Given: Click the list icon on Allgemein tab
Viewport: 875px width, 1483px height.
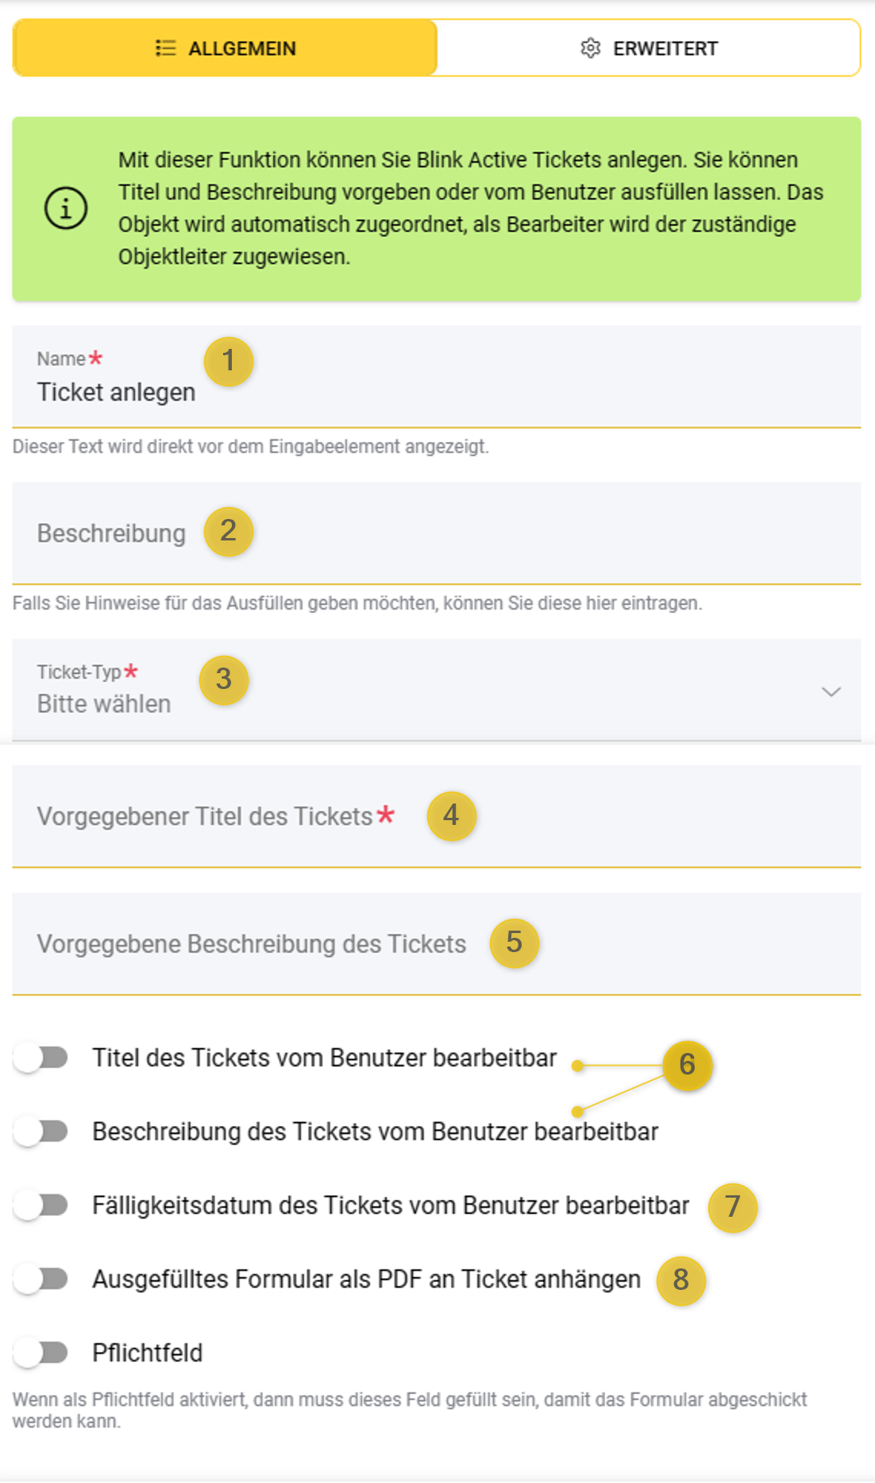Looking at the screenshot, I should point(165,48).
